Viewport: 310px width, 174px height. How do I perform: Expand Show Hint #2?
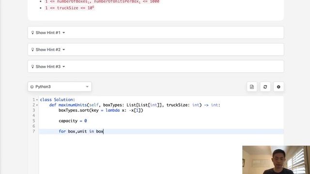tap(155, 49)
